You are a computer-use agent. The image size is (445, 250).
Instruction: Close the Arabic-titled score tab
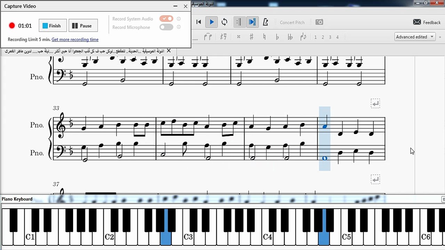pyautogui.click(x=169, y=51)
